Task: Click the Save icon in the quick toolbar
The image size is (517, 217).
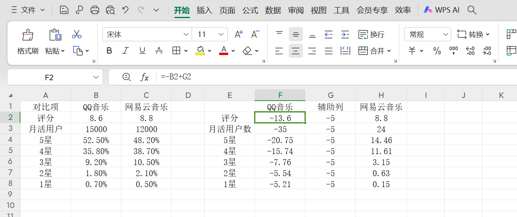Action: point(64,10)
